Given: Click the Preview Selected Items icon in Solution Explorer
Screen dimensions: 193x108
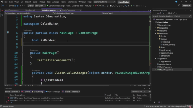Looking at the screenshot, I should [176, 13].
